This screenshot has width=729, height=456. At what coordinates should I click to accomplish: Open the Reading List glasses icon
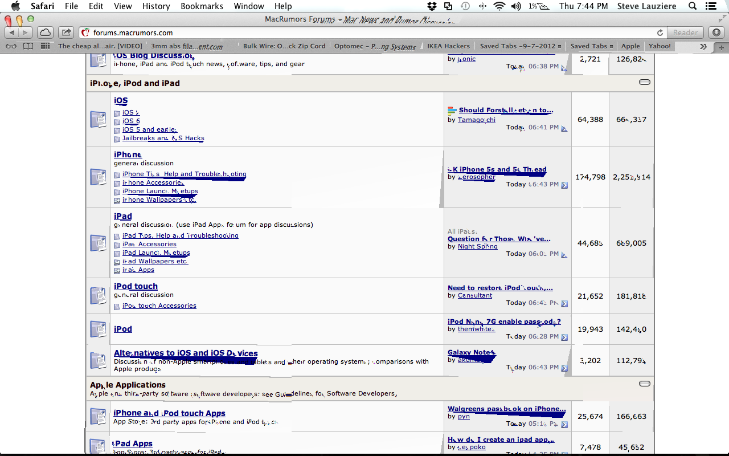click(11, 46)
